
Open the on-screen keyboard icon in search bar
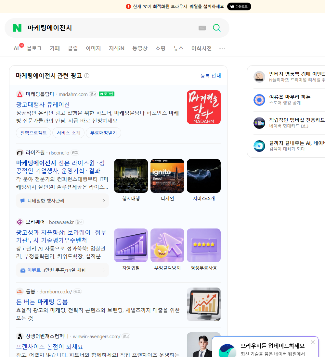tap(202, 28)
